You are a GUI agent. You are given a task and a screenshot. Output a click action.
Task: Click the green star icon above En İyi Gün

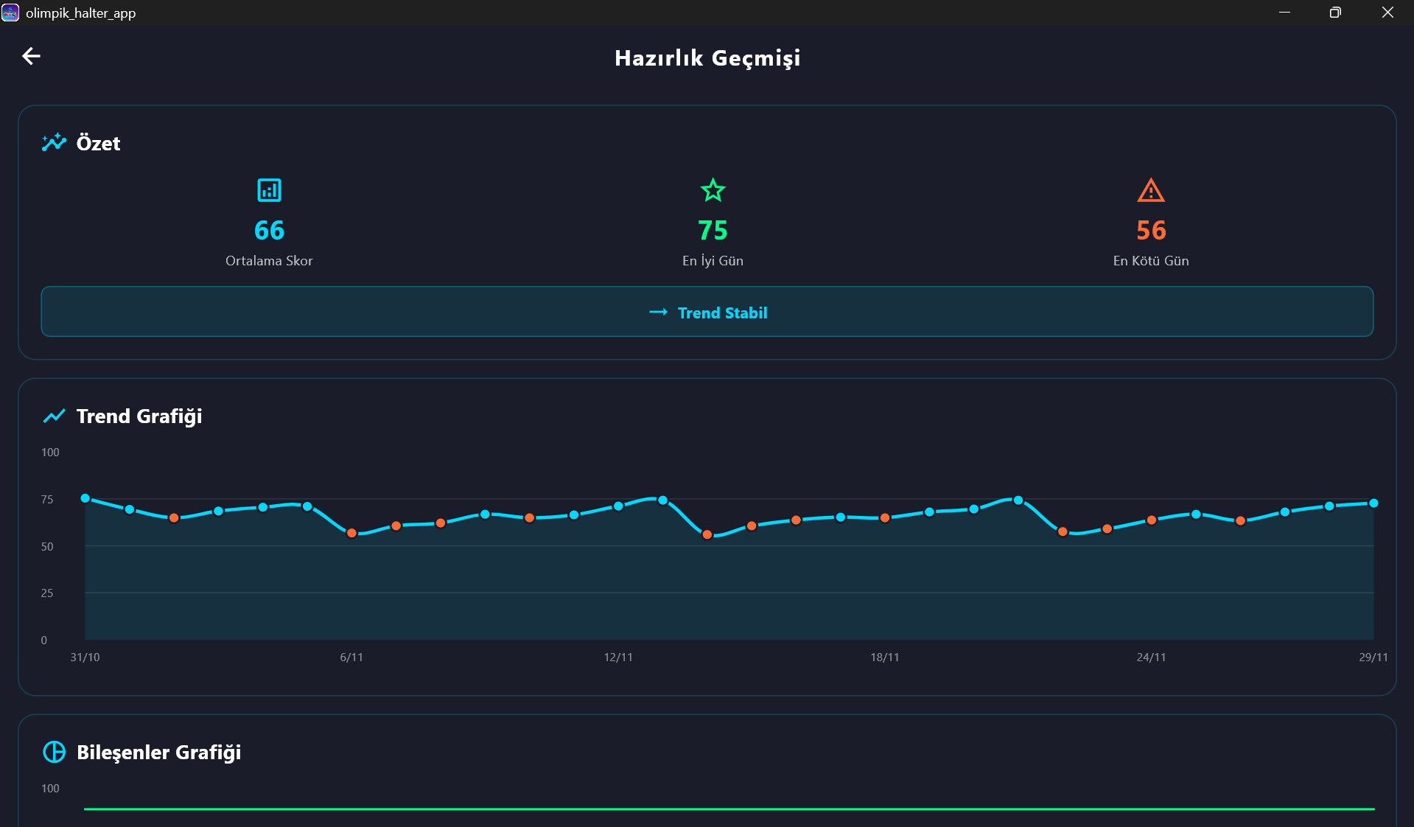[x=713, y=190]
